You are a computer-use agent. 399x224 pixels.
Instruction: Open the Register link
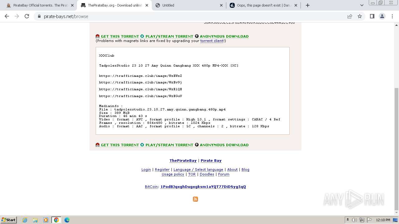click(x=162, y=170)
